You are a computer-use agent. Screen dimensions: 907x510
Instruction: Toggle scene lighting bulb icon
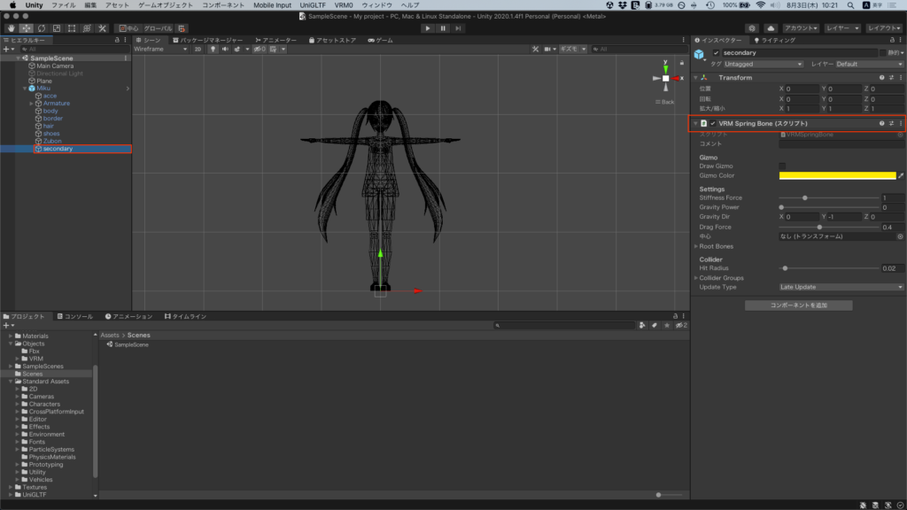(213, 50)
